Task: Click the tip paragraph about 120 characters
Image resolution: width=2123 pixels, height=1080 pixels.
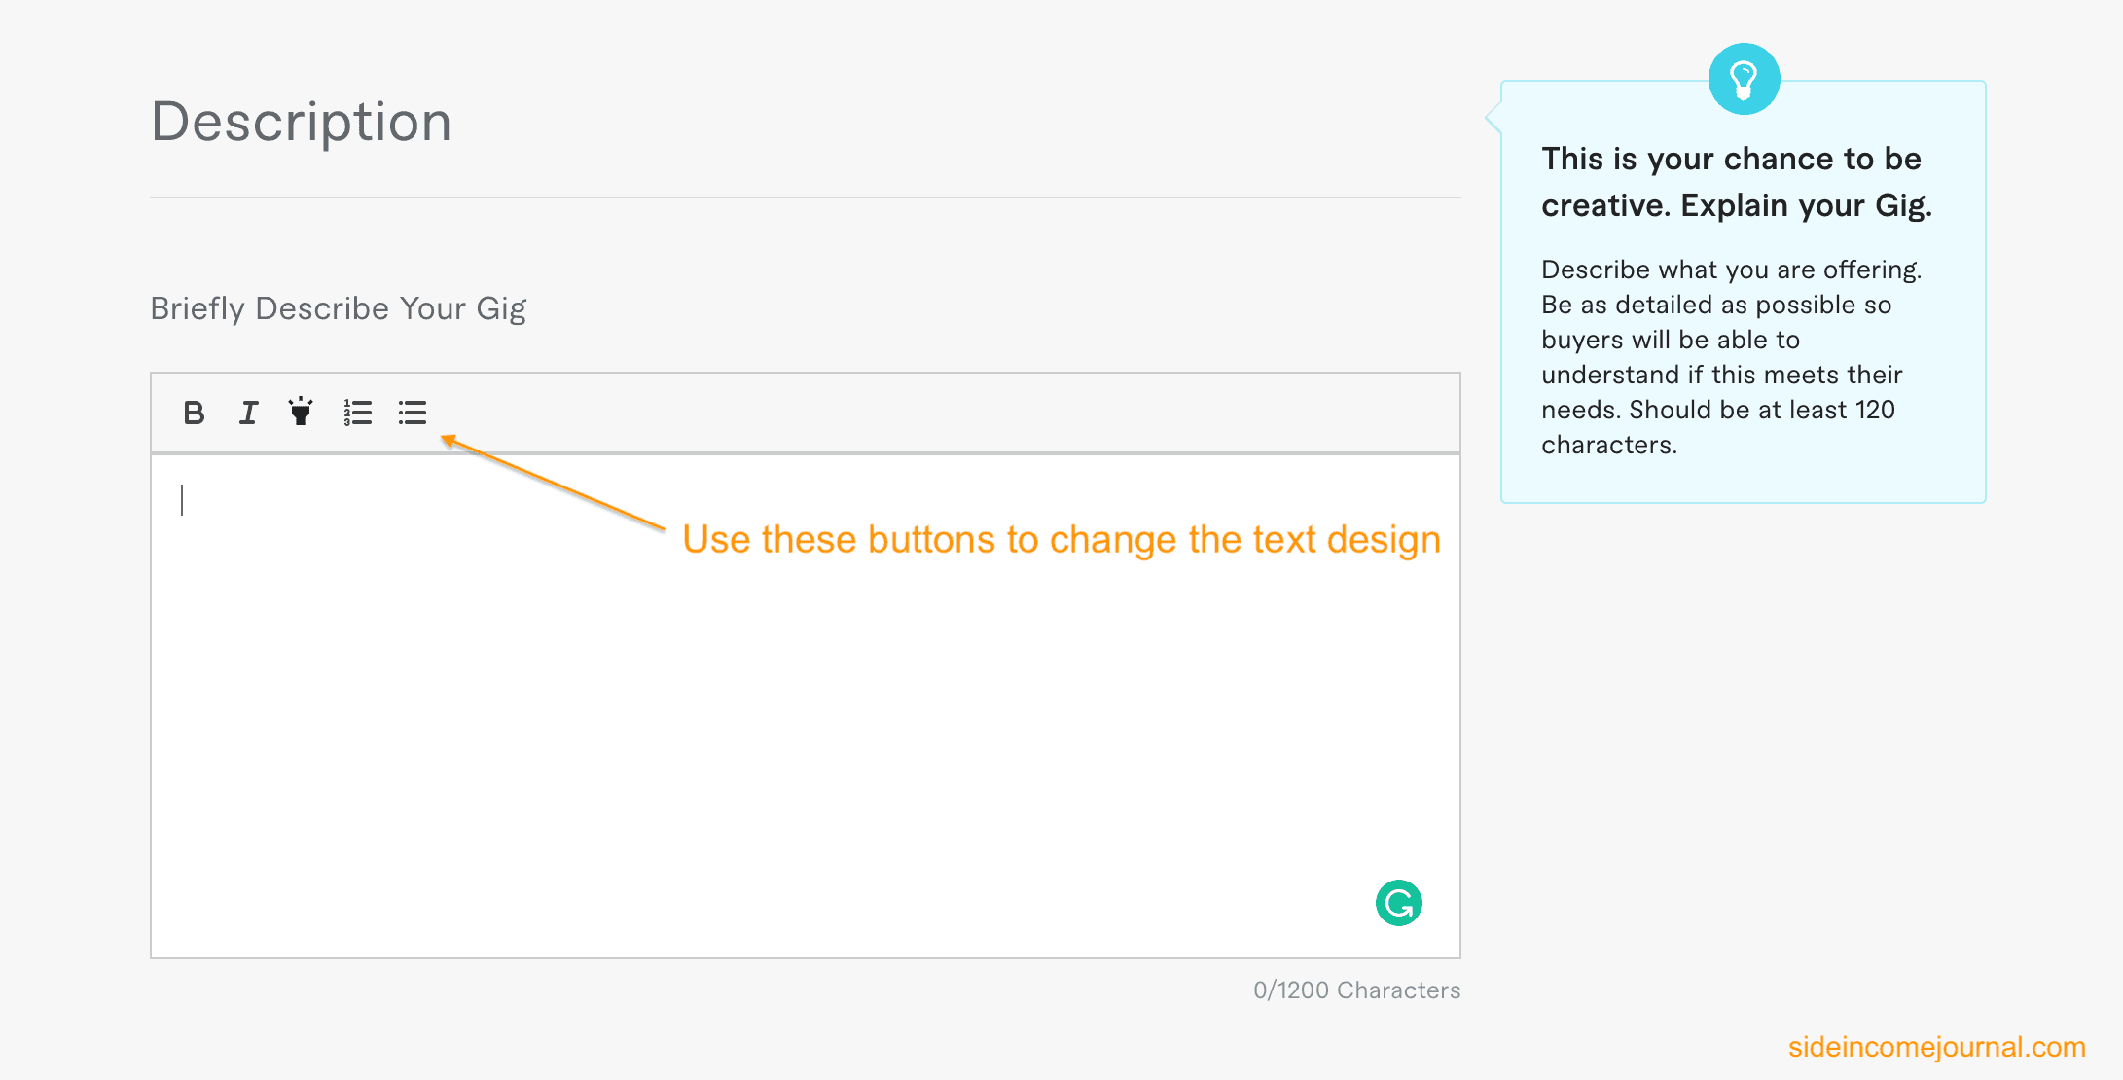Action: pyautogui.click(x=1732, y=357)
